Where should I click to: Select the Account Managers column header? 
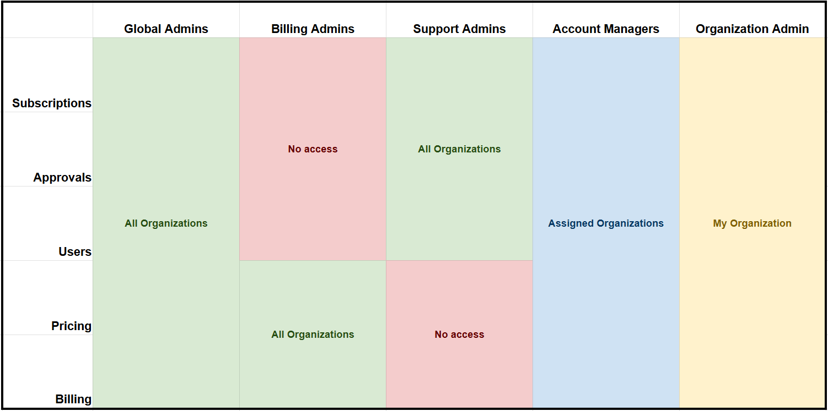pyautogui.click(x=606, y=29)
